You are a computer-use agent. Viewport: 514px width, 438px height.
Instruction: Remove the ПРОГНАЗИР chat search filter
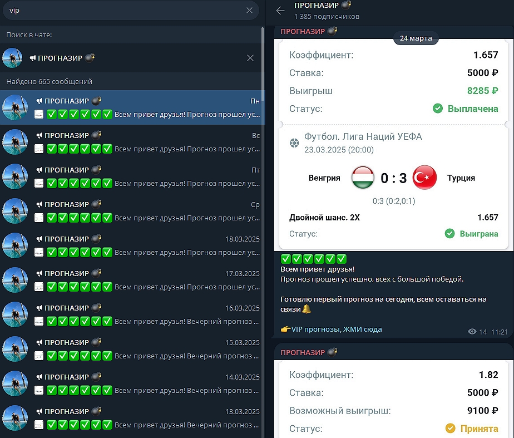tap(250, 58)
